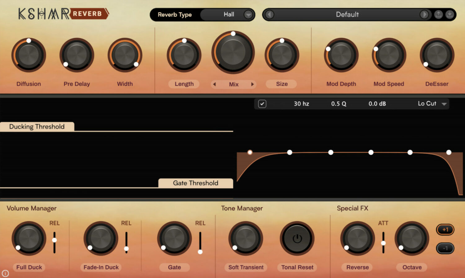Click left arrow beside Mix label
This screenshot has height=278, width=465.
point(214,84)
